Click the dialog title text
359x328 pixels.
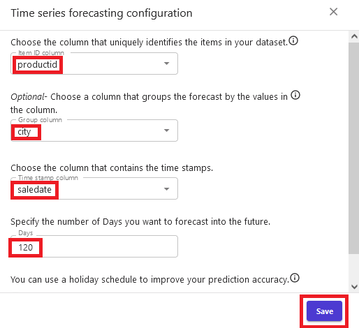click(x=101, y=13)
